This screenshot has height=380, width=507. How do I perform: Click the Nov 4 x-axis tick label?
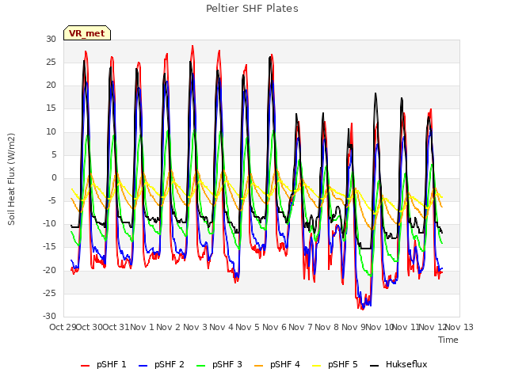click(x=221, y=327)
